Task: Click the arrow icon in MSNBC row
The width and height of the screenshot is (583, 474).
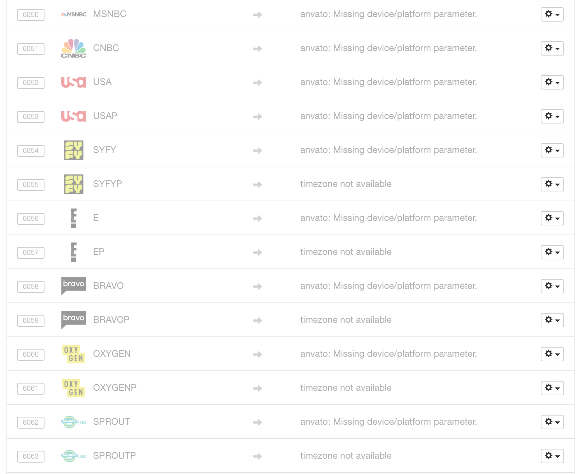Action: click(257, 15)
